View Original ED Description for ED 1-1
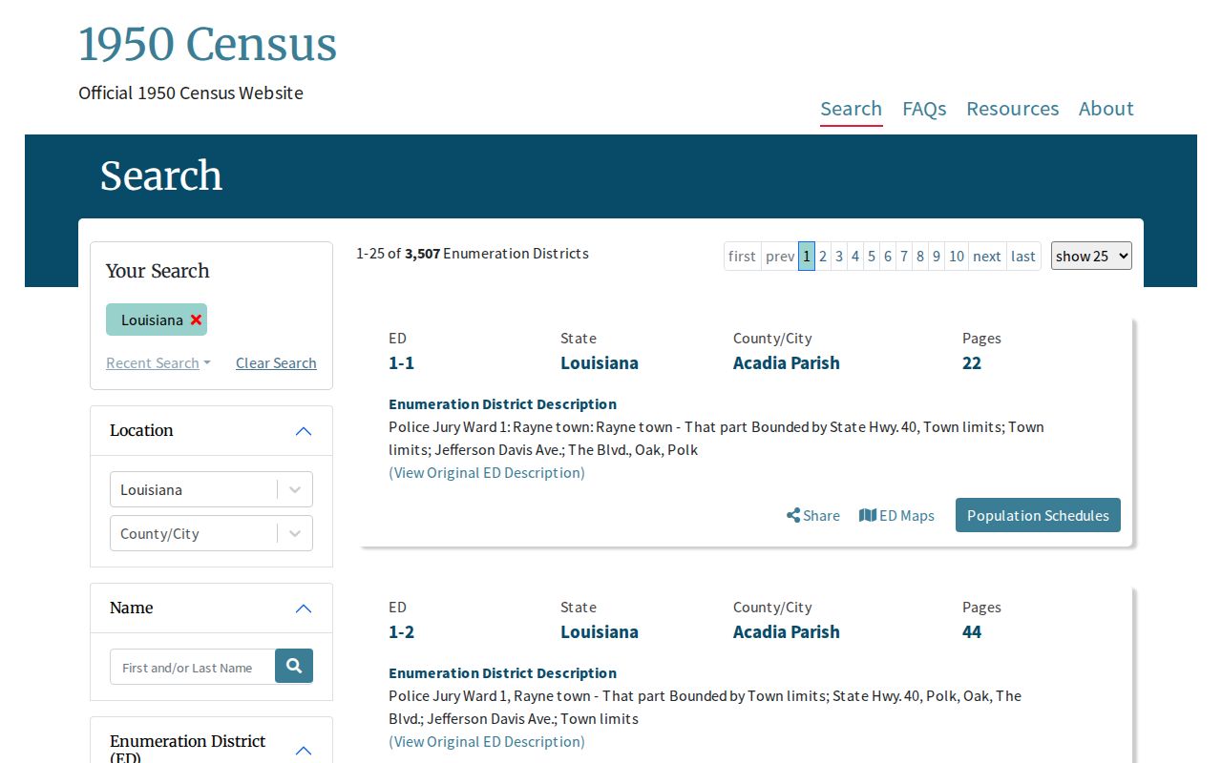Viewport: 1222px width, 763px height. coord(487,472)
